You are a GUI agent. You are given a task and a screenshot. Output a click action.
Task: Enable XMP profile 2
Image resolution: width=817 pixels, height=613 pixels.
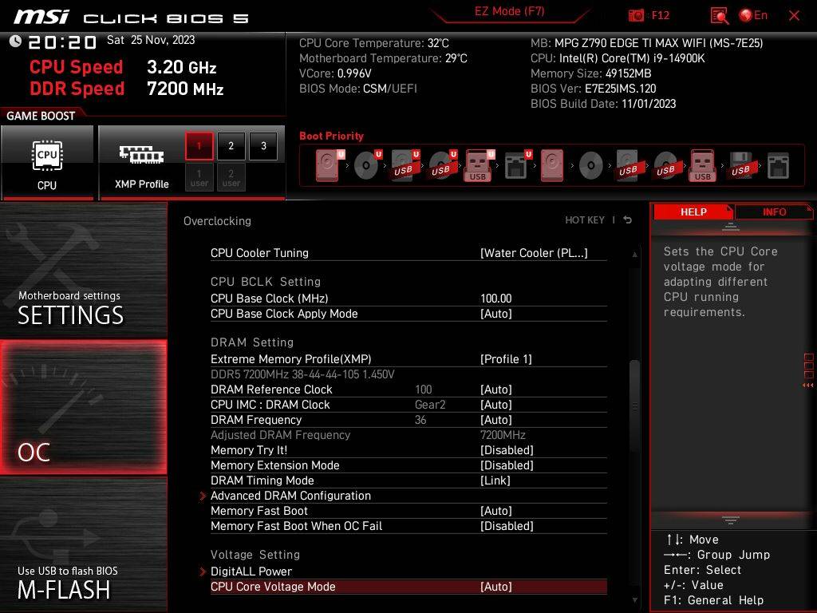[x=231, y=146]
